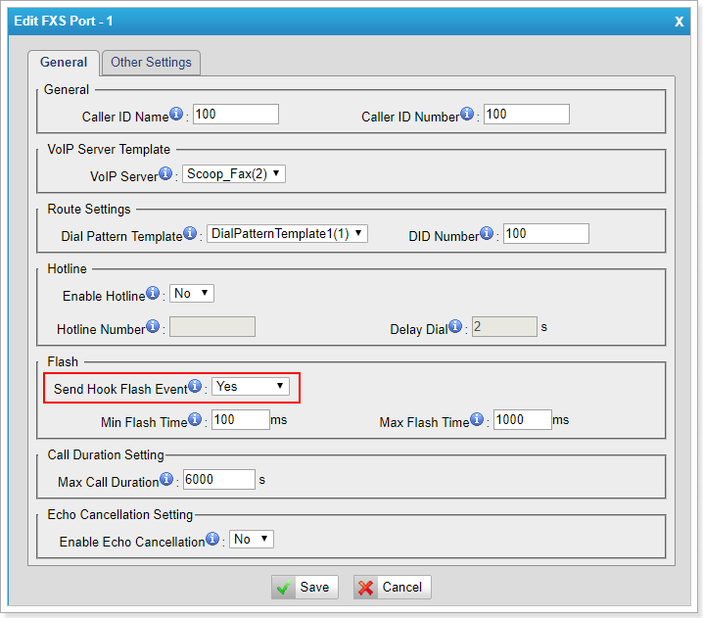Click the Max Flash Time input field
Viewport: 703px width, 618px height.
(x=523, y=419)
